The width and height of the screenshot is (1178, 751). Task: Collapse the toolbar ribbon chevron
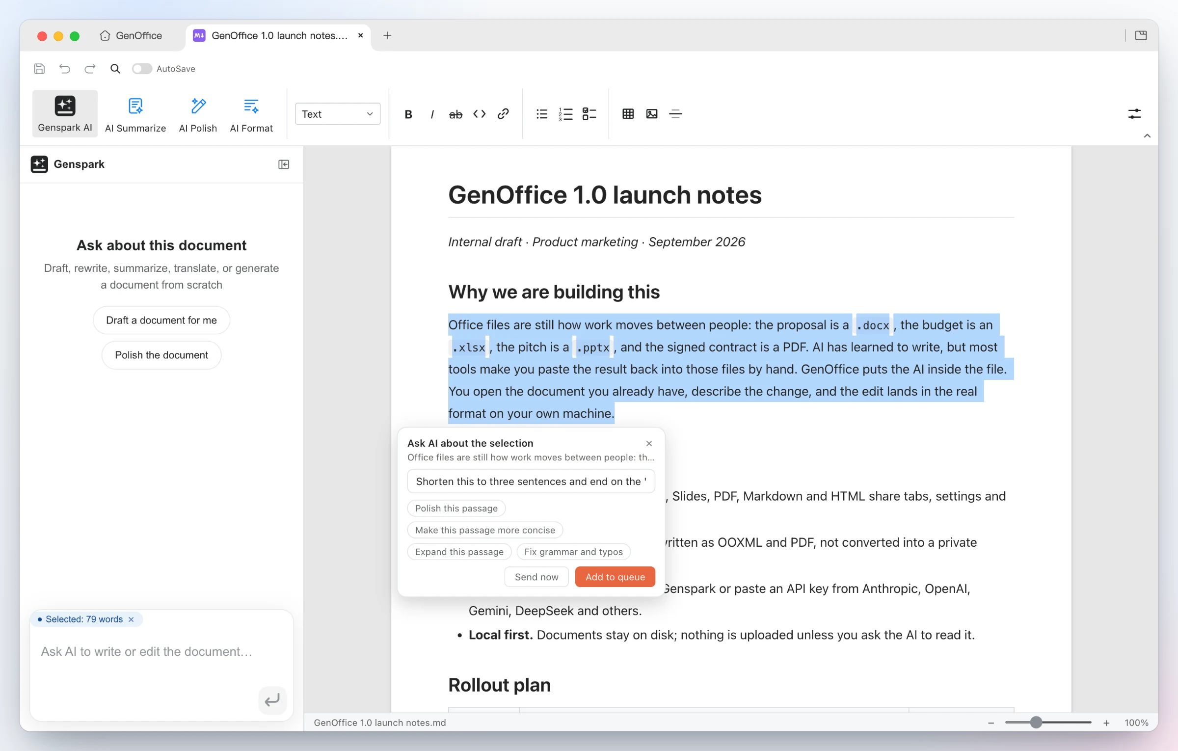point(1147,136)
